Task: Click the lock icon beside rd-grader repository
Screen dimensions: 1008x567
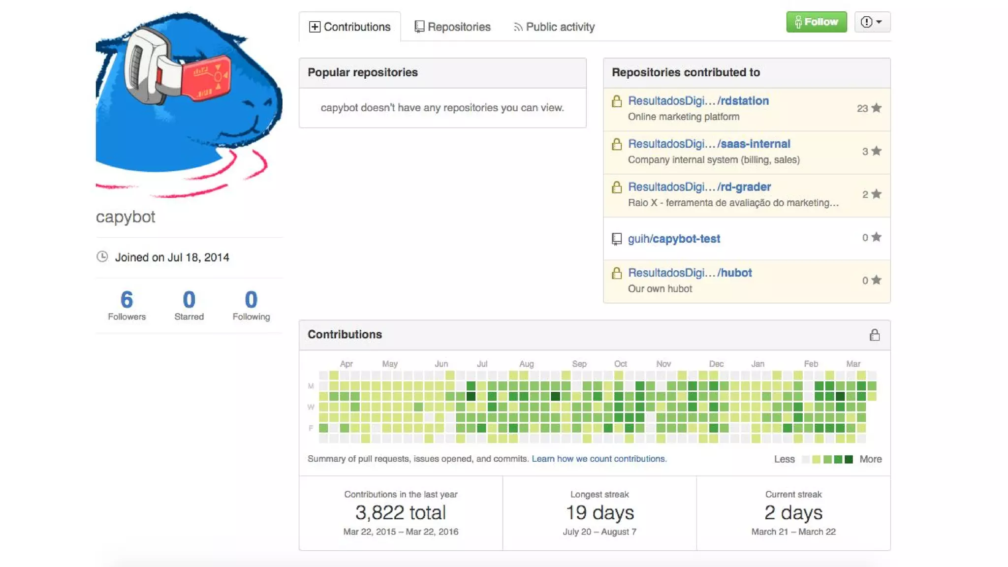Action: 616,188
